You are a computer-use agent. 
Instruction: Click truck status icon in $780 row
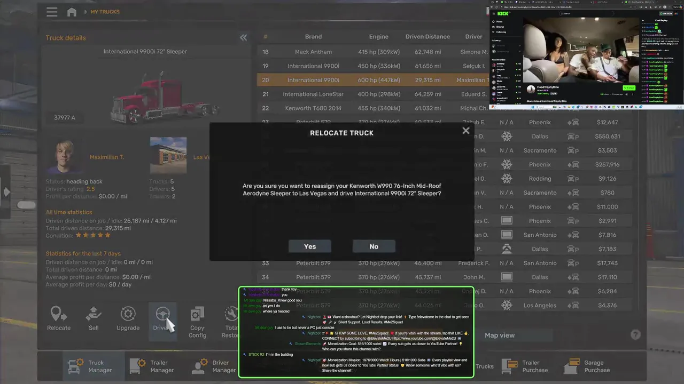[573, 193]
